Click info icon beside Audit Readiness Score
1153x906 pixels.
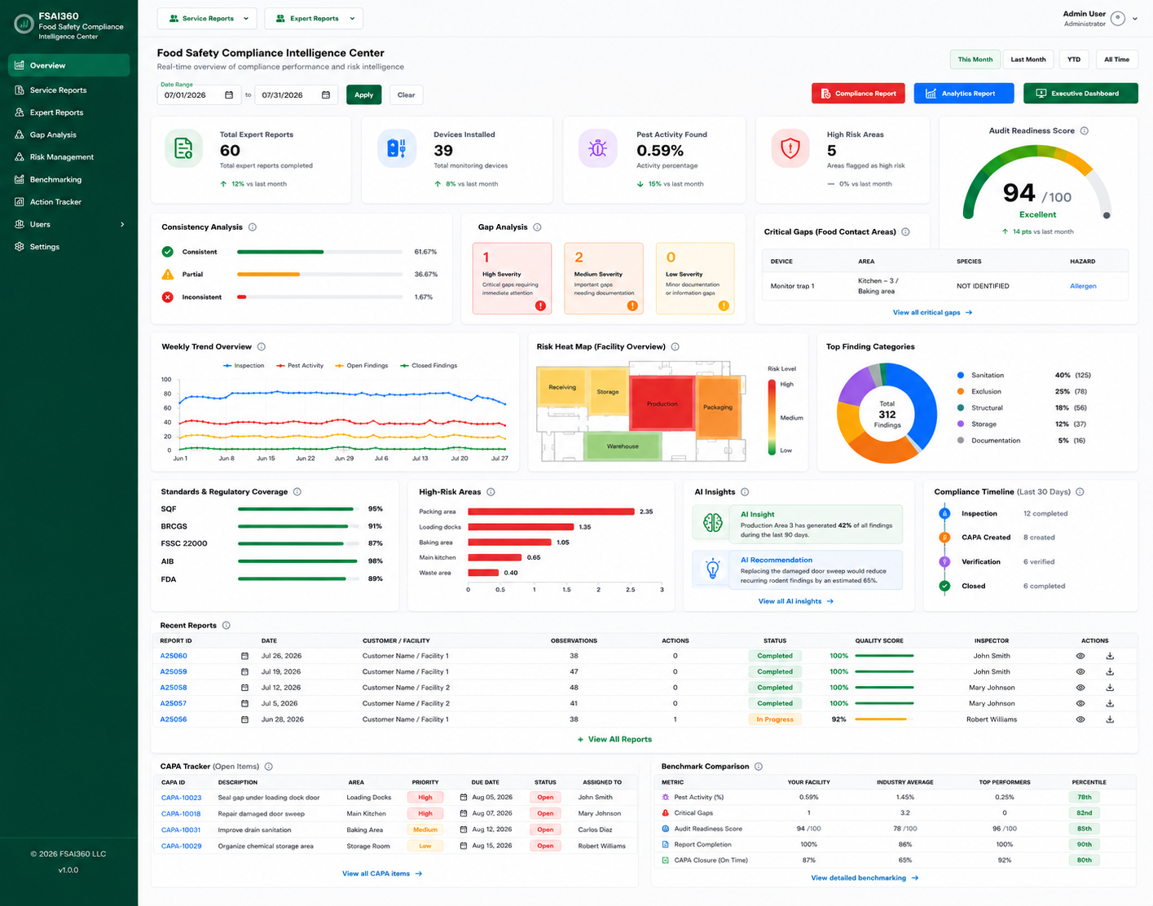coord(1084,130)
